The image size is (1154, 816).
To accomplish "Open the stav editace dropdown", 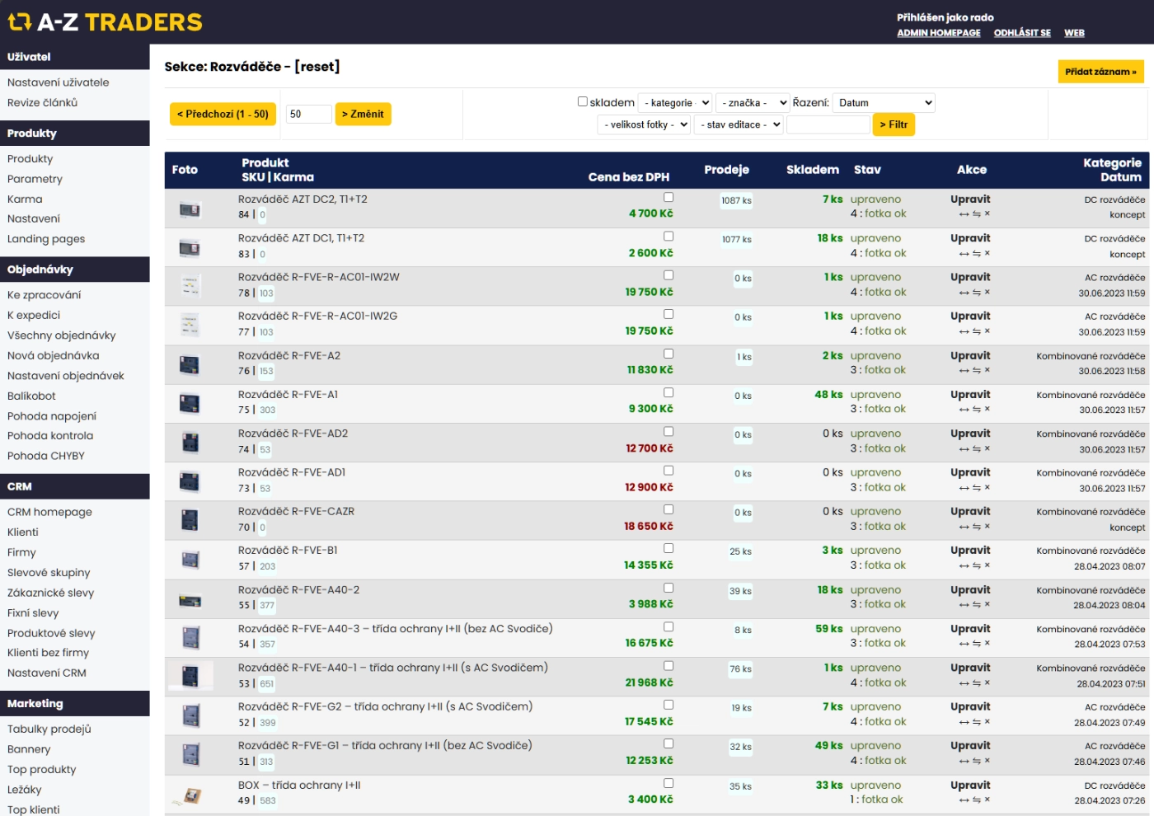I will [x=739, y=125].
